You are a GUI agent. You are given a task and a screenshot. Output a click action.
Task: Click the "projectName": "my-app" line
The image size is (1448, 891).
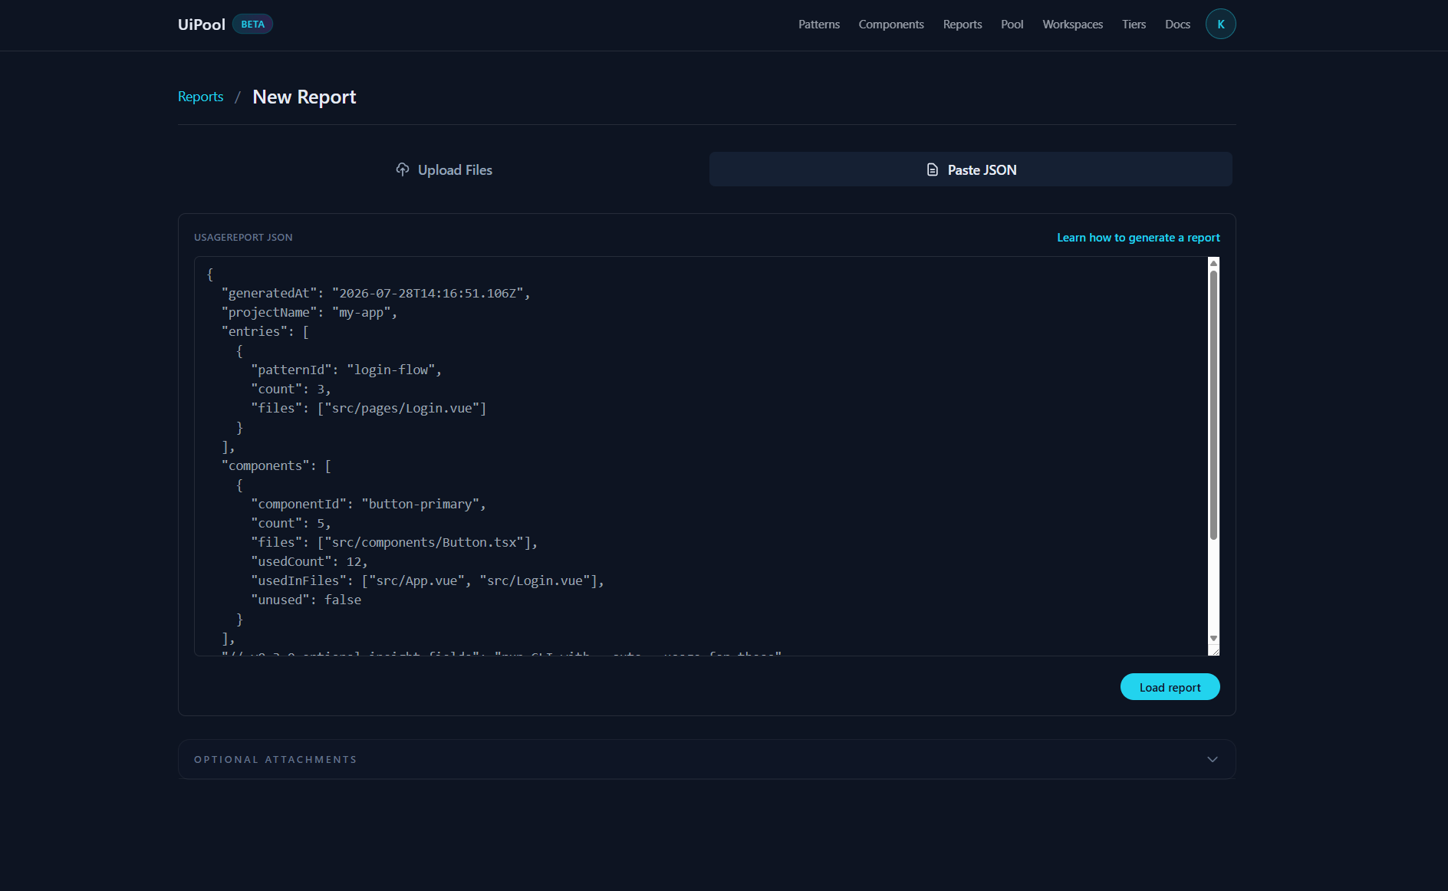tap(309, 312)
